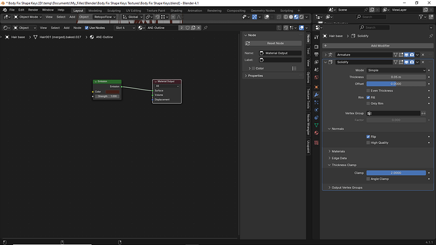Adjust the Clamp value slider
This screenshot has height=245, width=436.
396,173
